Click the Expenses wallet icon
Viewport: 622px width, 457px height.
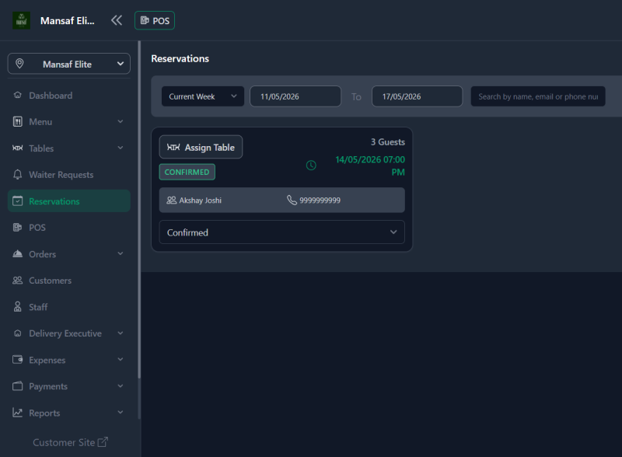[17, 360]
